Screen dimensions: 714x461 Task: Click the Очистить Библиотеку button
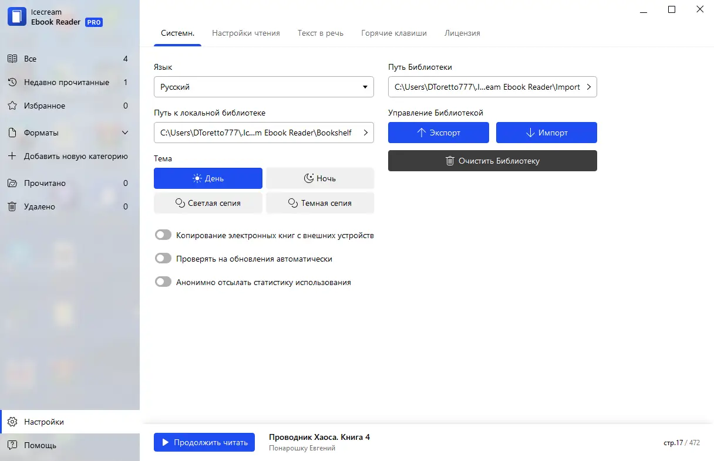point(493,161)
